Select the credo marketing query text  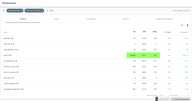click(x=9, y=84)
